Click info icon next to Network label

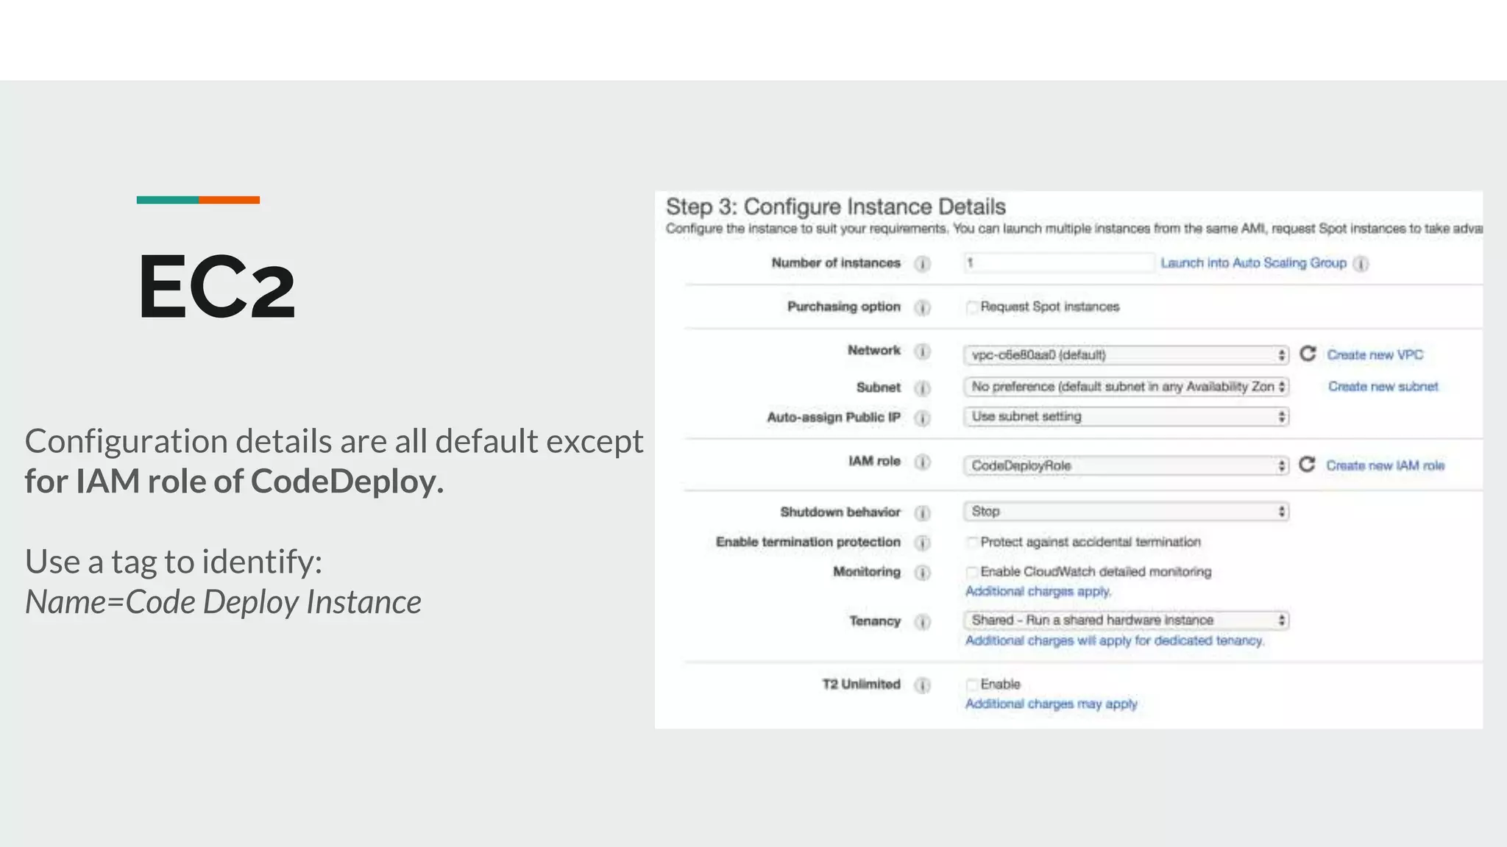point(922,351)
